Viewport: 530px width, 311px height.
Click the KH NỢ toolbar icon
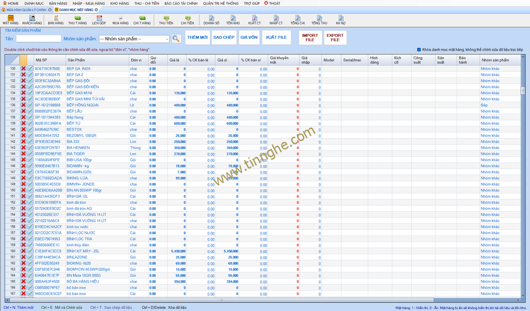(340, 20)
